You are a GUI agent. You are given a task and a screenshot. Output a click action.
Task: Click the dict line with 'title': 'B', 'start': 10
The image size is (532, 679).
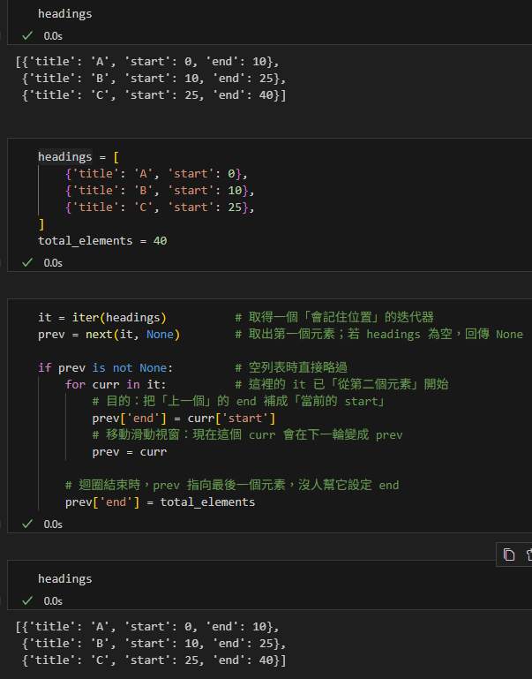159,190
